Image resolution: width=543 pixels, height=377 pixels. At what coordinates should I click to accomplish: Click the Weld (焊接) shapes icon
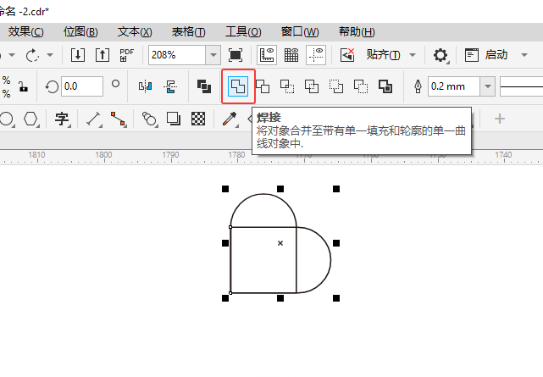point(238,86)
